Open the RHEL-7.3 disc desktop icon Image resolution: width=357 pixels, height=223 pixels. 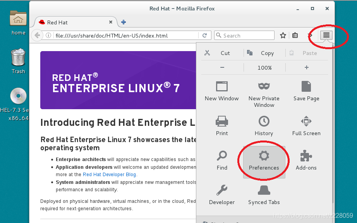(18, 104)
